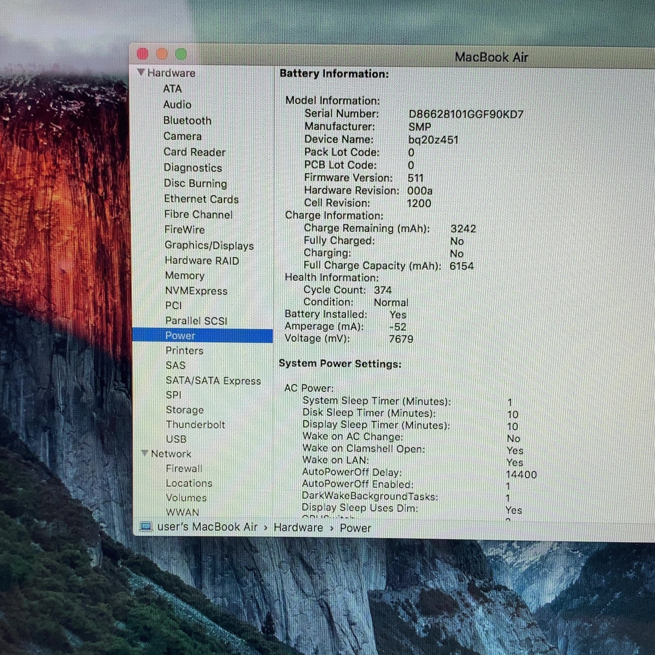
Task: Collapse the Hardware section triangle
Action: [141, 73]
